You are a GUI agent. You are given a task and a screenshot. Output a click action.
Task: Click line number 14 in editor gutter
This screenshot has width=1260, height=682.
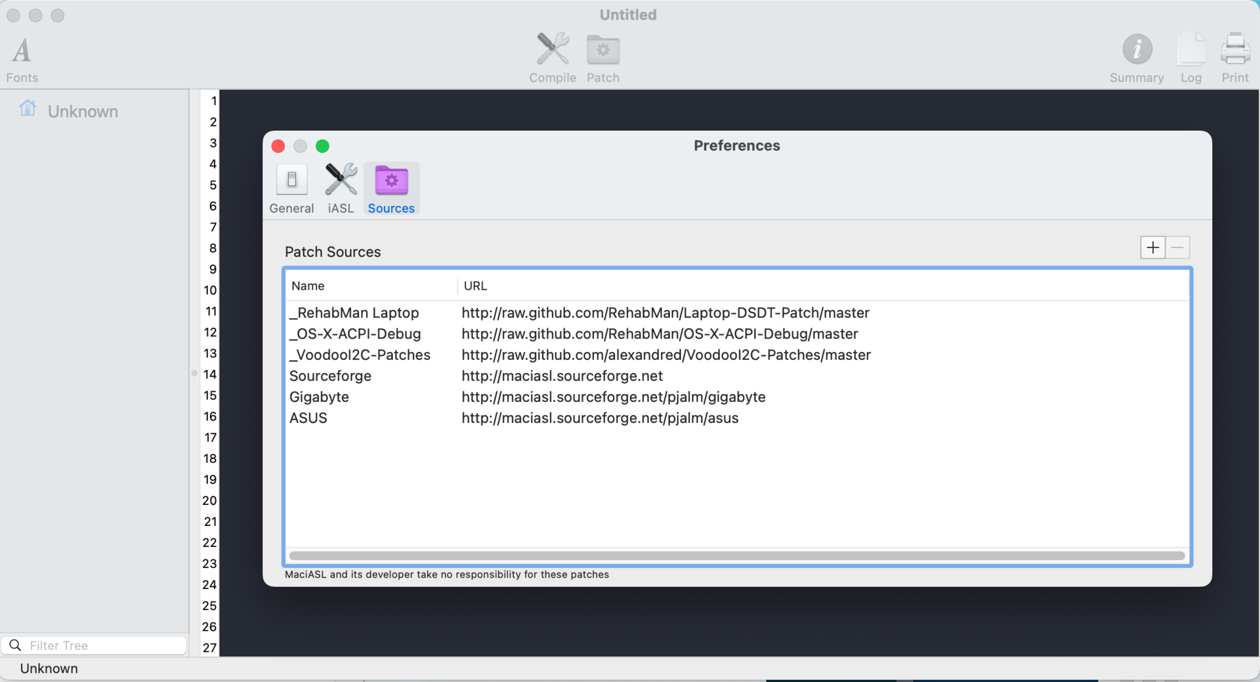[x=210, y=374]
